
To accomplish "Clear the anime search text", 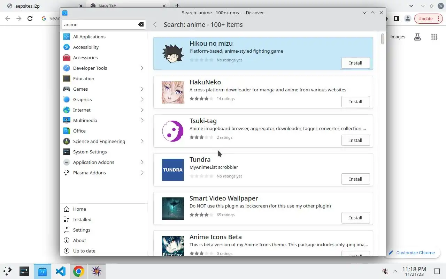I will 141,24.
